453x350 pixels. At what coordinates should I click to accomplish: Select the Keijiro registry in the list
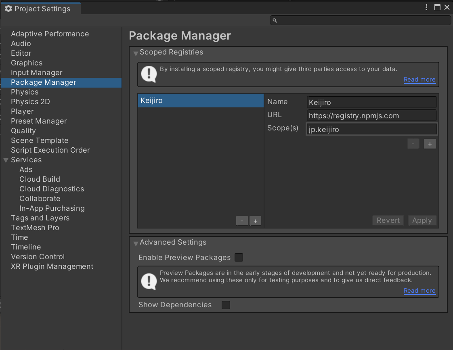tap(201, 101)
